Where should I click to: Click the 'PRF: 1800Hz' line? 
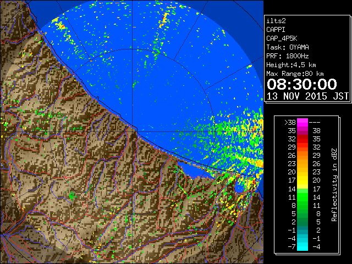pos(288,56)
